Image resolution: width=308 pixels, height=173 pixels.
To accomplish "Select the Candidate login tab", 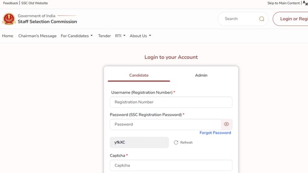I will coord(139,75).
